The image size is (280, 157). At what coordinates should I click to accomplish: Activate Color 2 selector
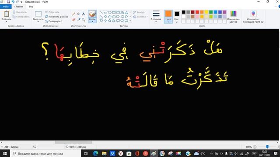click(177, 17)
